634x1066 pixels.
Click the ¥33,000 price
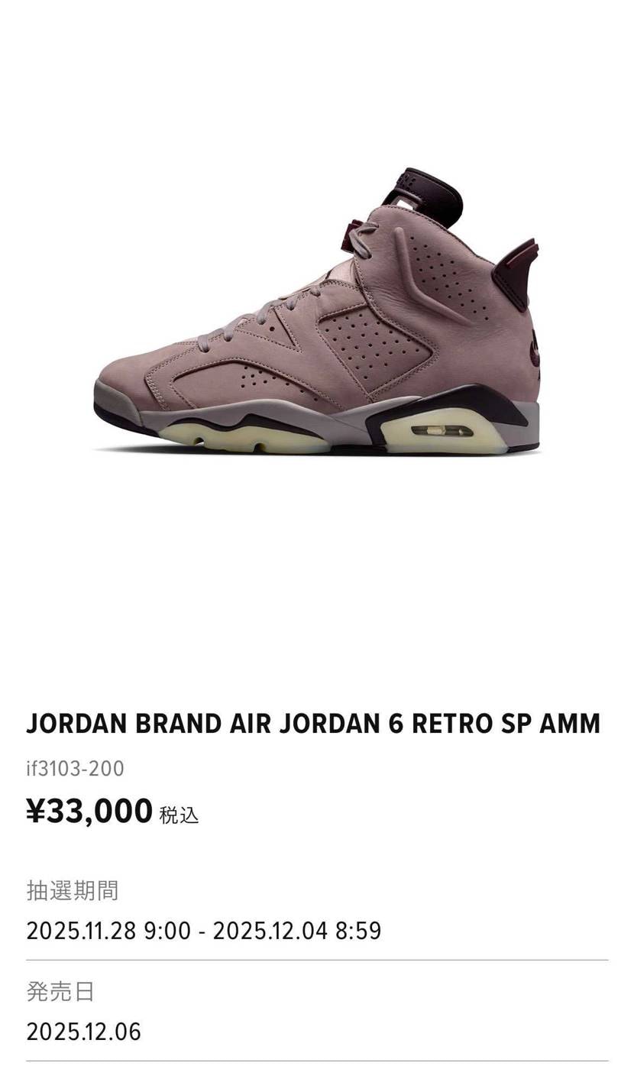click(x=89, y=811)
